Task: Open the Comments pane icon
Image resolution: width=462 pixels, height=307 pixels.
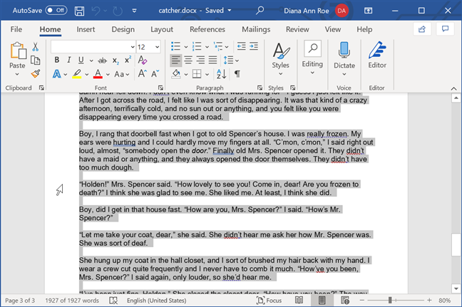Action: point(445,28)
